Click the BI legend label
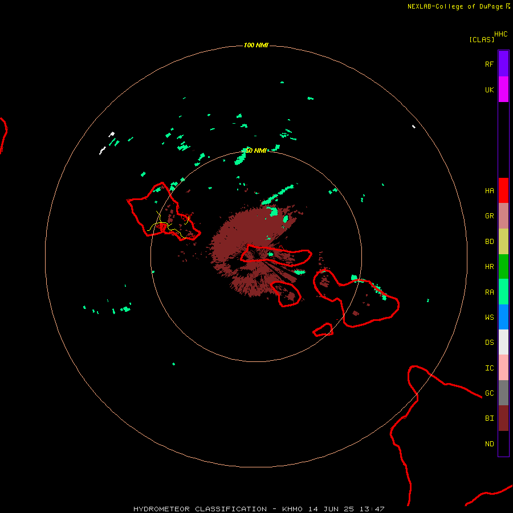Image resolution: width=513 pixels, height=513 pixels. click(489, 418)
